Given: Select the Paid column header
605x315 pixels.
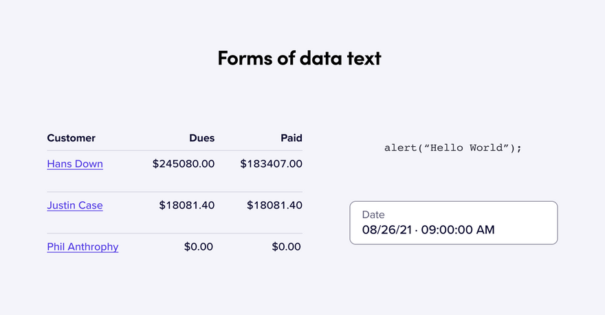Looking at the screenshot, I should click(x=291, y=138).
